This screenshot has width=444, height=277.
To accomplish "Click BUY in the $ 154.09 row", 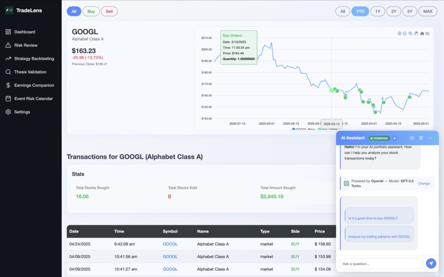I will click(x=295, y=269).
